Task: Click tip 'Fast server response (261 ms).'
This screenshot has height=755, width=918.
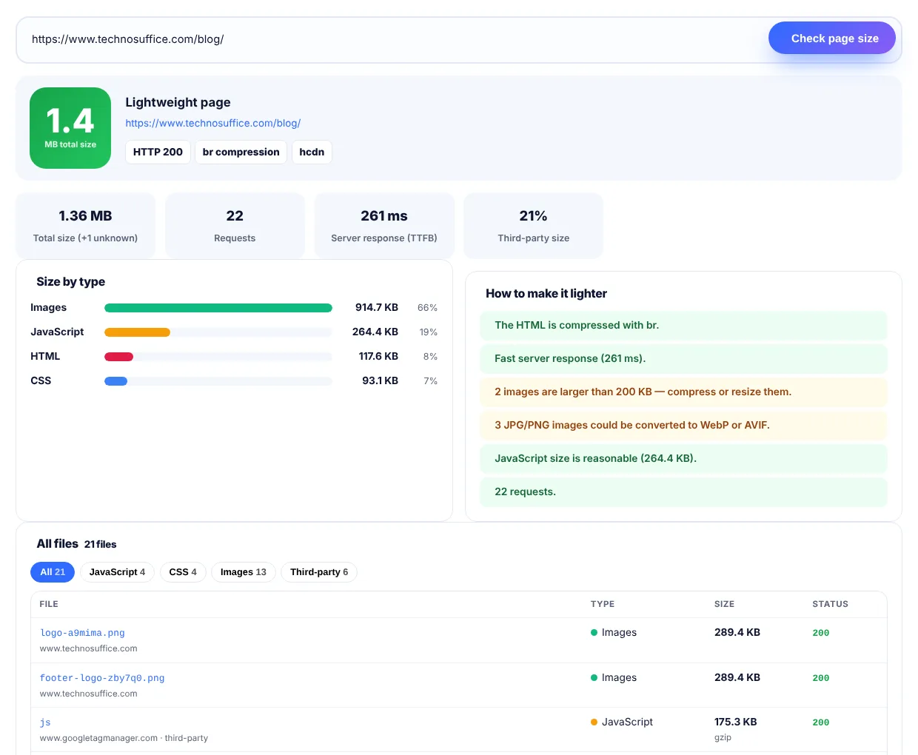Action: tap(683, 359)
